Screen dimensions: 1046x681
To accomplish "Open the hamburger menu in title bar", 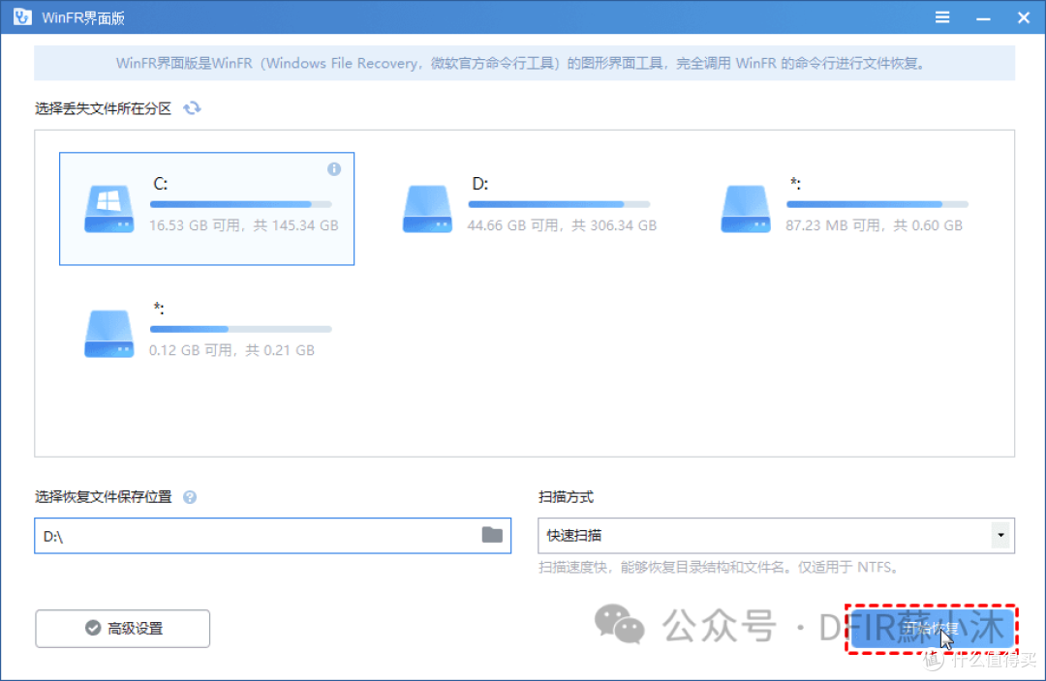I will click(x=942, y=17).
